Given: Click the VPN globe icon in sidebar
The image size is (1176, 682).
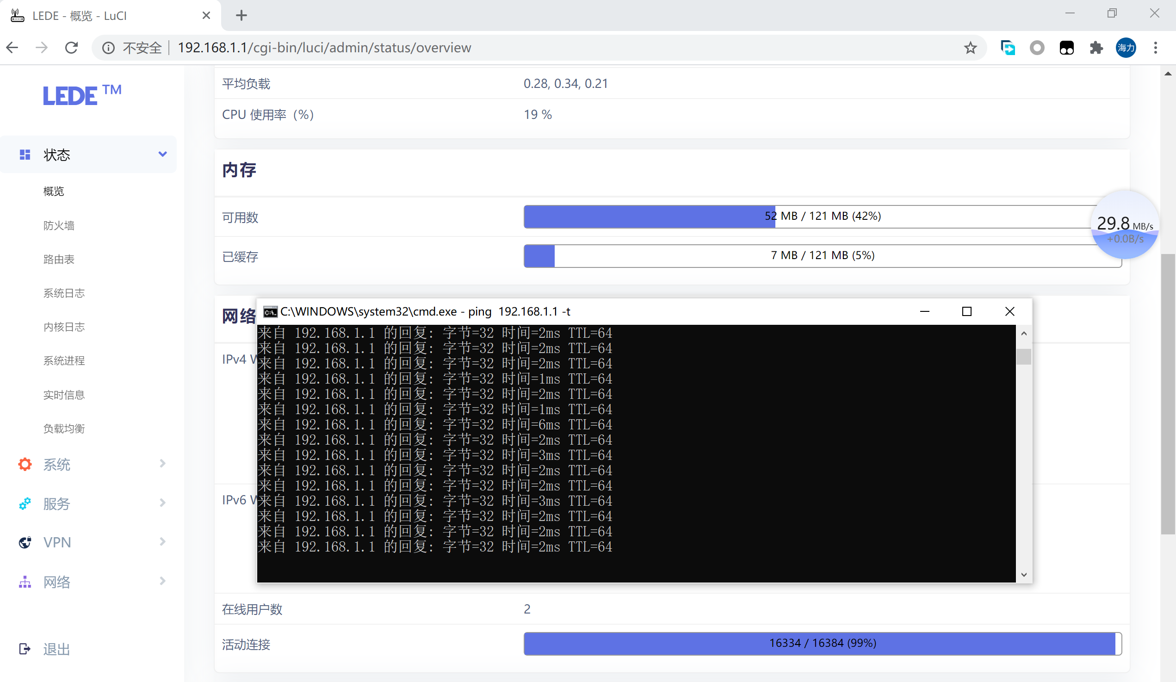Looking at the screenshot, I should [x=25, y=542].
